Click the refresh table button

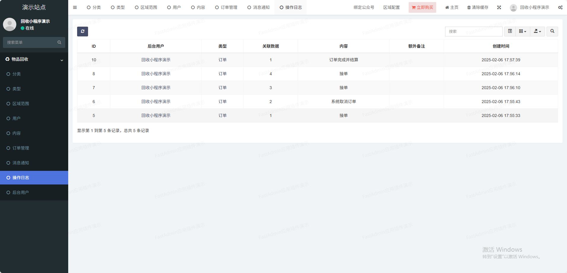coord(82,31)
